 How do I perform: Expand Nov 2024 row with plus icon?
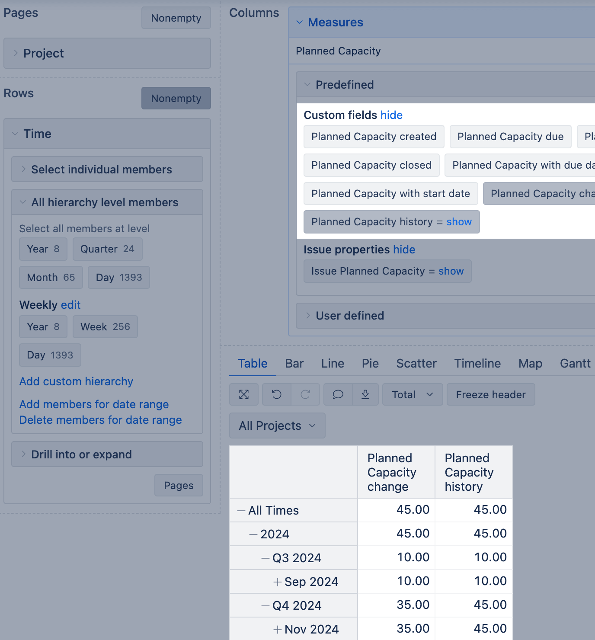click(278, 630)
